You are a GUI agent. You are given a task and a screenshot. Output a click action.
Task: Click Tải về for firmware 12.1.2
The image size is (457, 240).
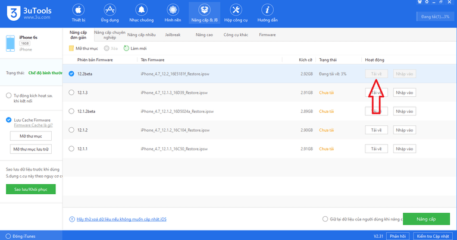tap(376, 130)
